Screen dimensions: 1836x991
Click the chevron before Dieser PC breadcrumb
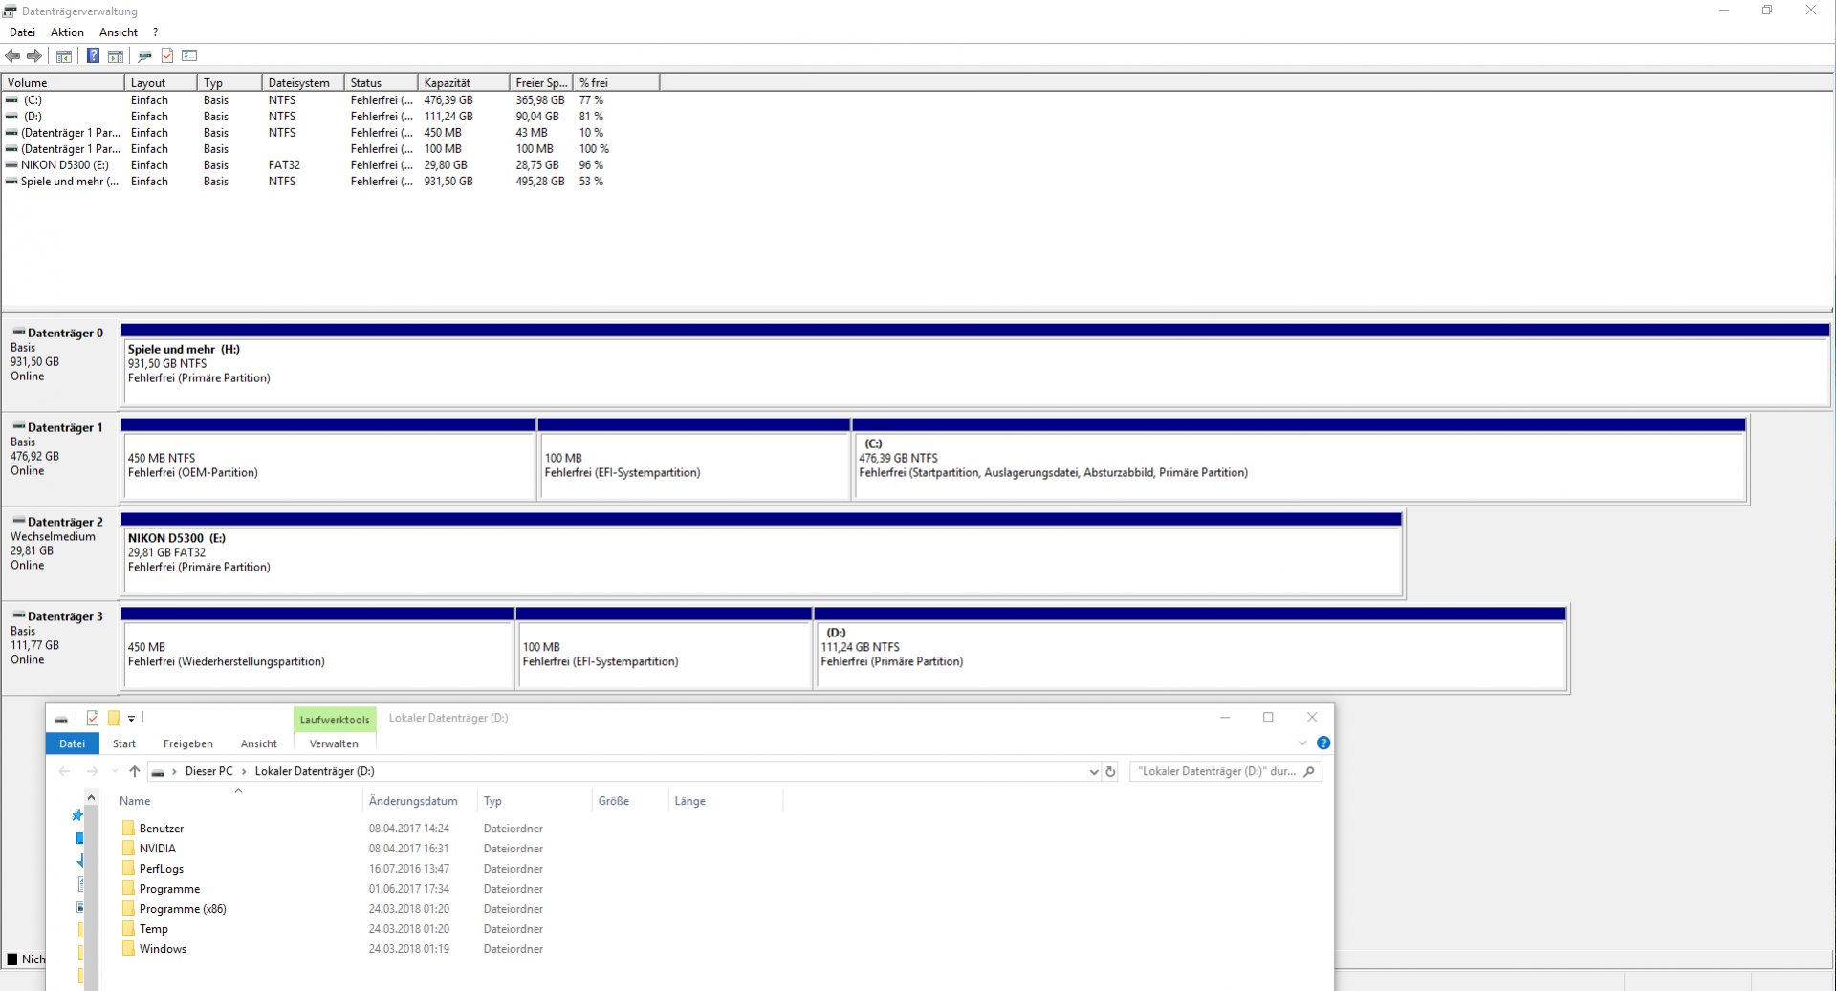(174, 771)
